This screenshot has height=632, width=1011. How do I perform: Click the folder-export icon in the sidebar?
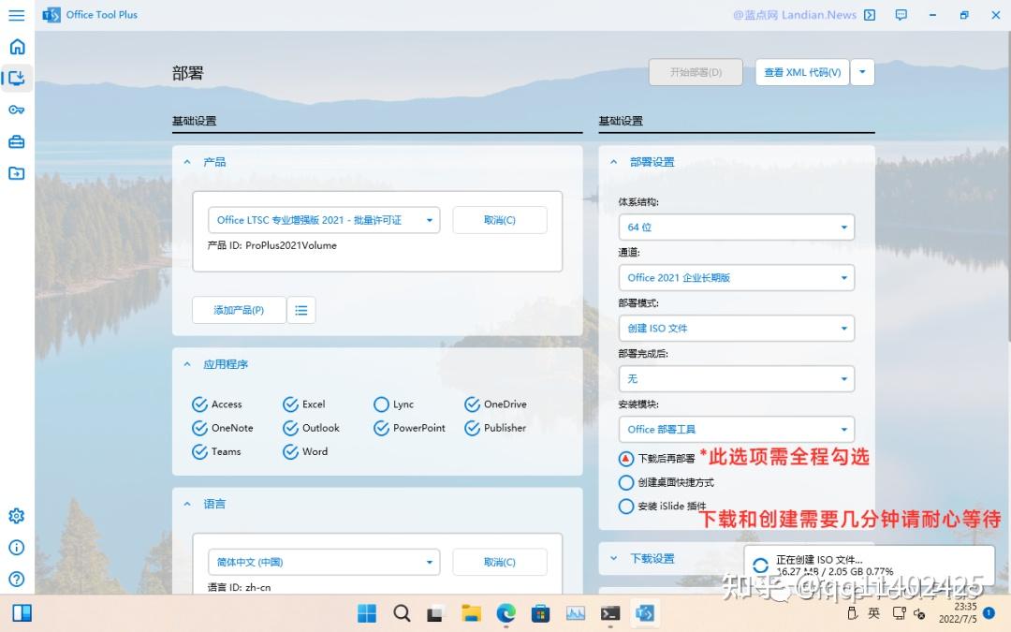(16, 173)
